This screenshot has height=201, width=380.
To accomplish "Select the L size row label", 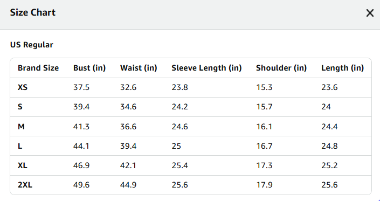I will [20, 146].
